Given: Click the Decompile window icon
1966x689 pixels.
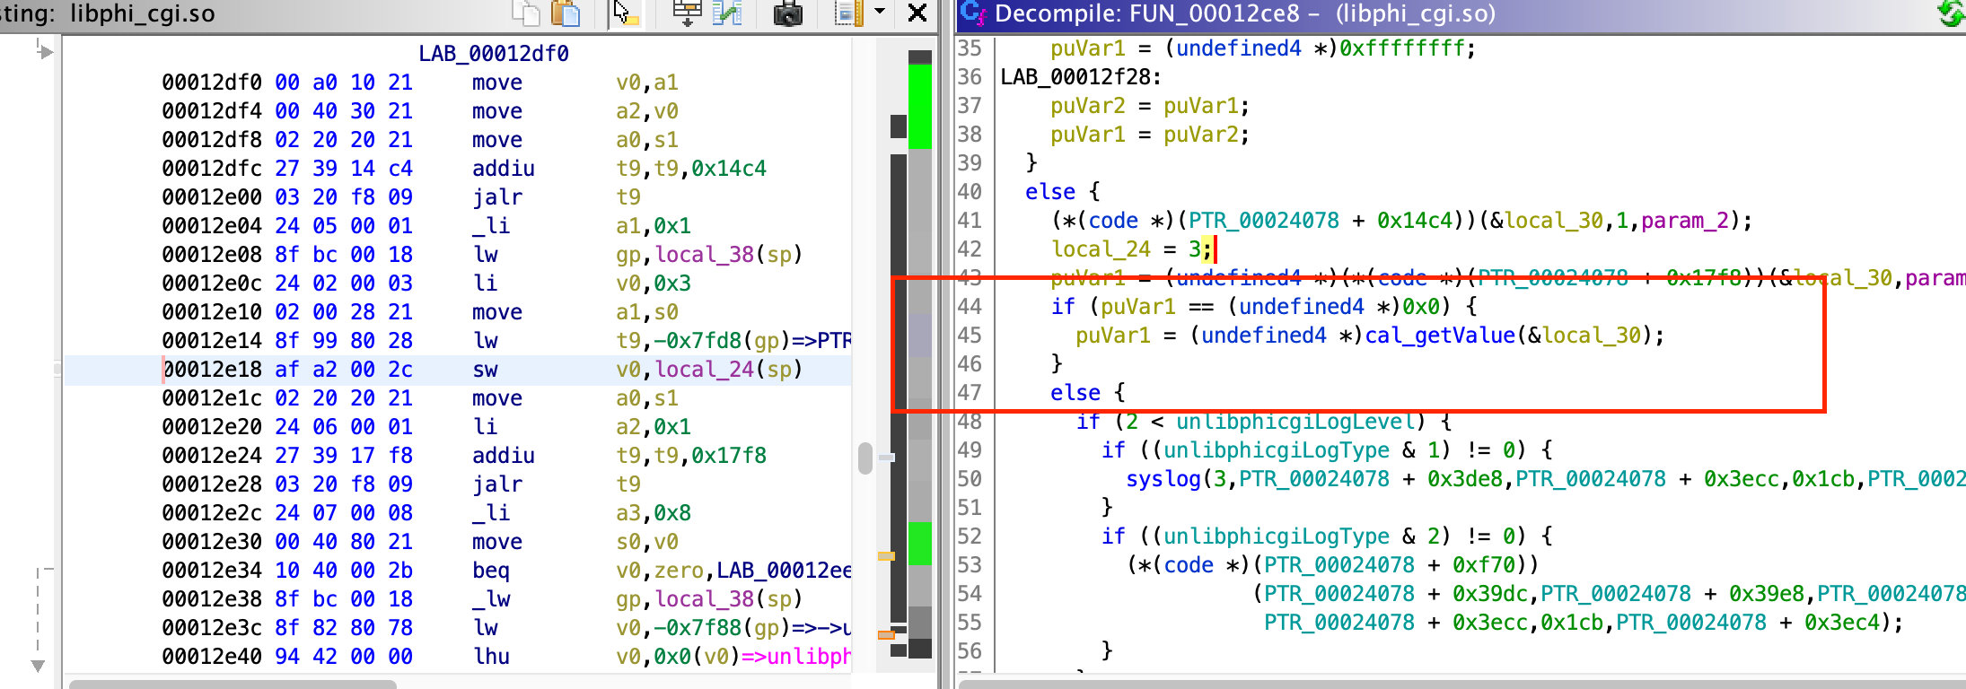Looking at the screenshot, I should pyautogui.click(x=973, y=13).
